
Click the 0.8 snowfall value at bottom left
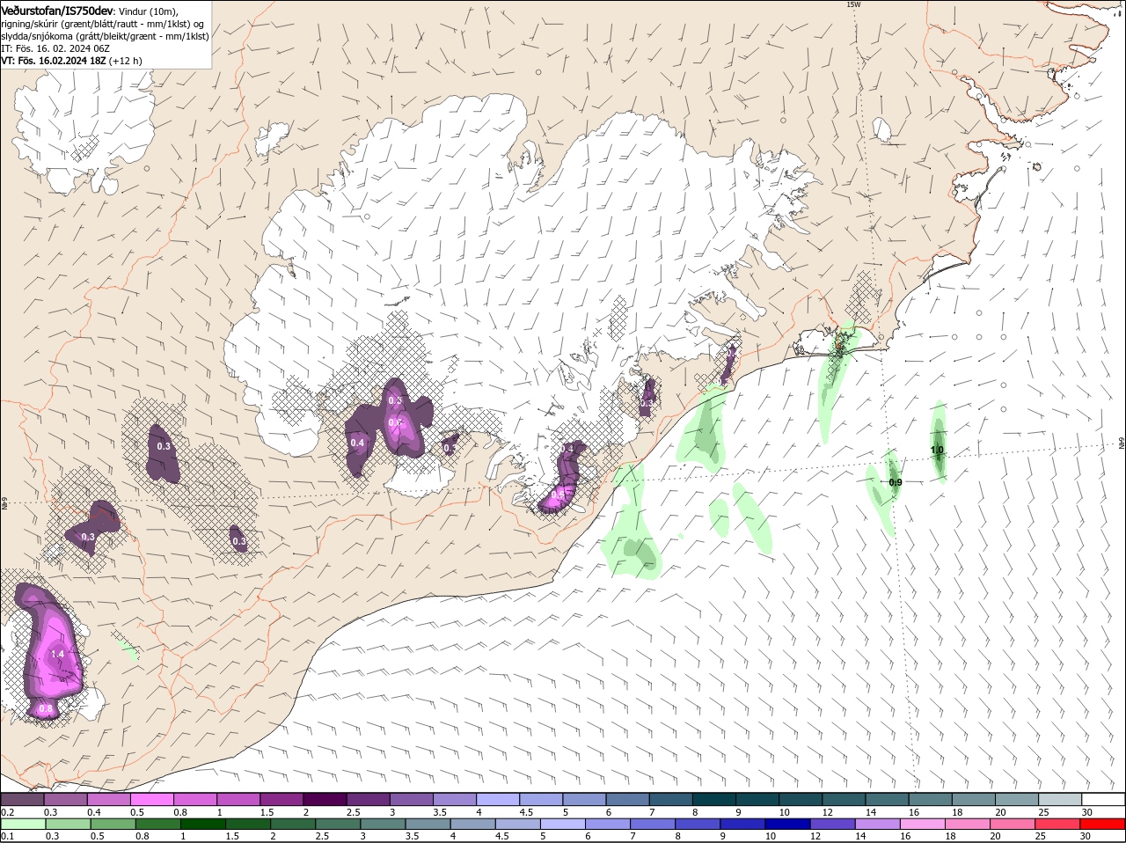[x=46, y=708]
